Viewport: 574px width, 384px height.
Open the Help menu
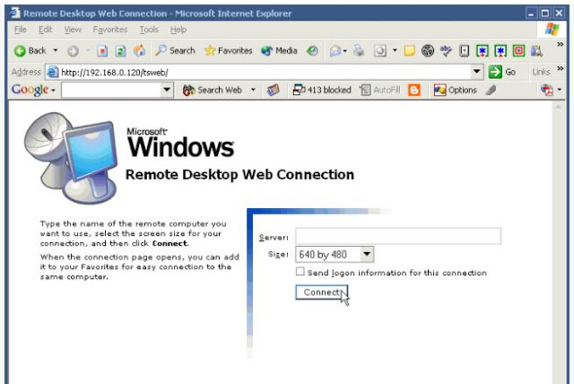point(178,30)
